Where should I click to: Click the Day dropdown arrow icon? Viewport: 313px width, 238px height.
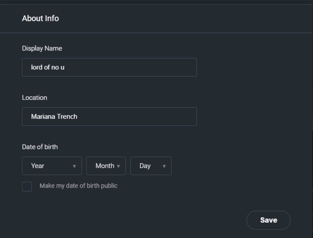click(164, 166)
